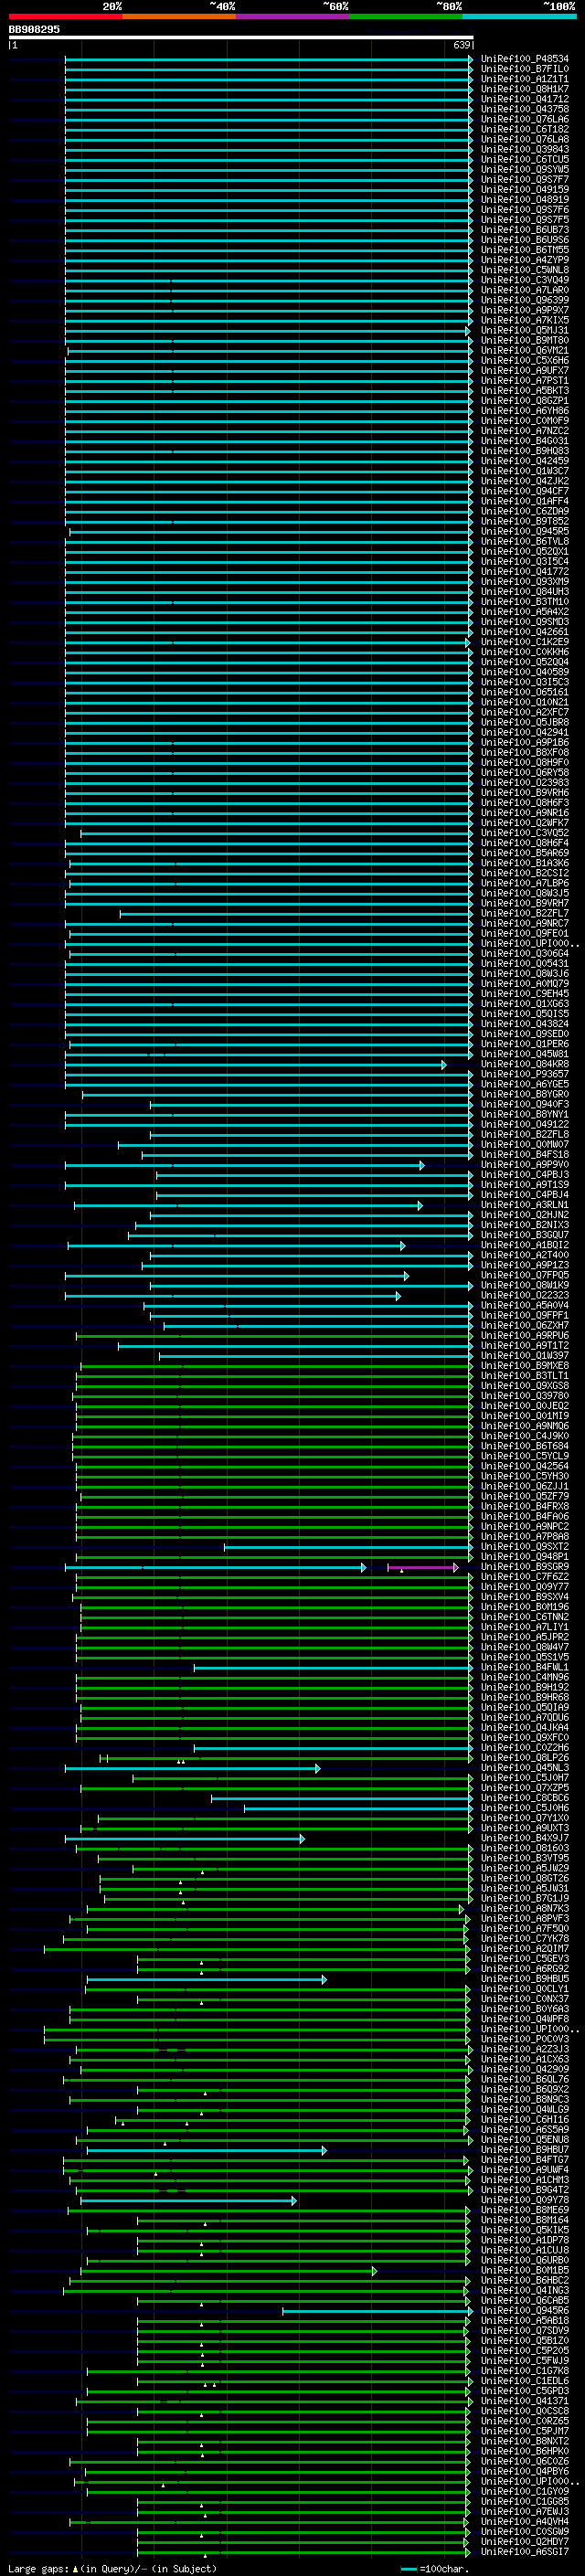Click the UniRef100_Q8GT26 label
The width and height of the screenshot is (585, 2576).
[x=525, y=1879]
